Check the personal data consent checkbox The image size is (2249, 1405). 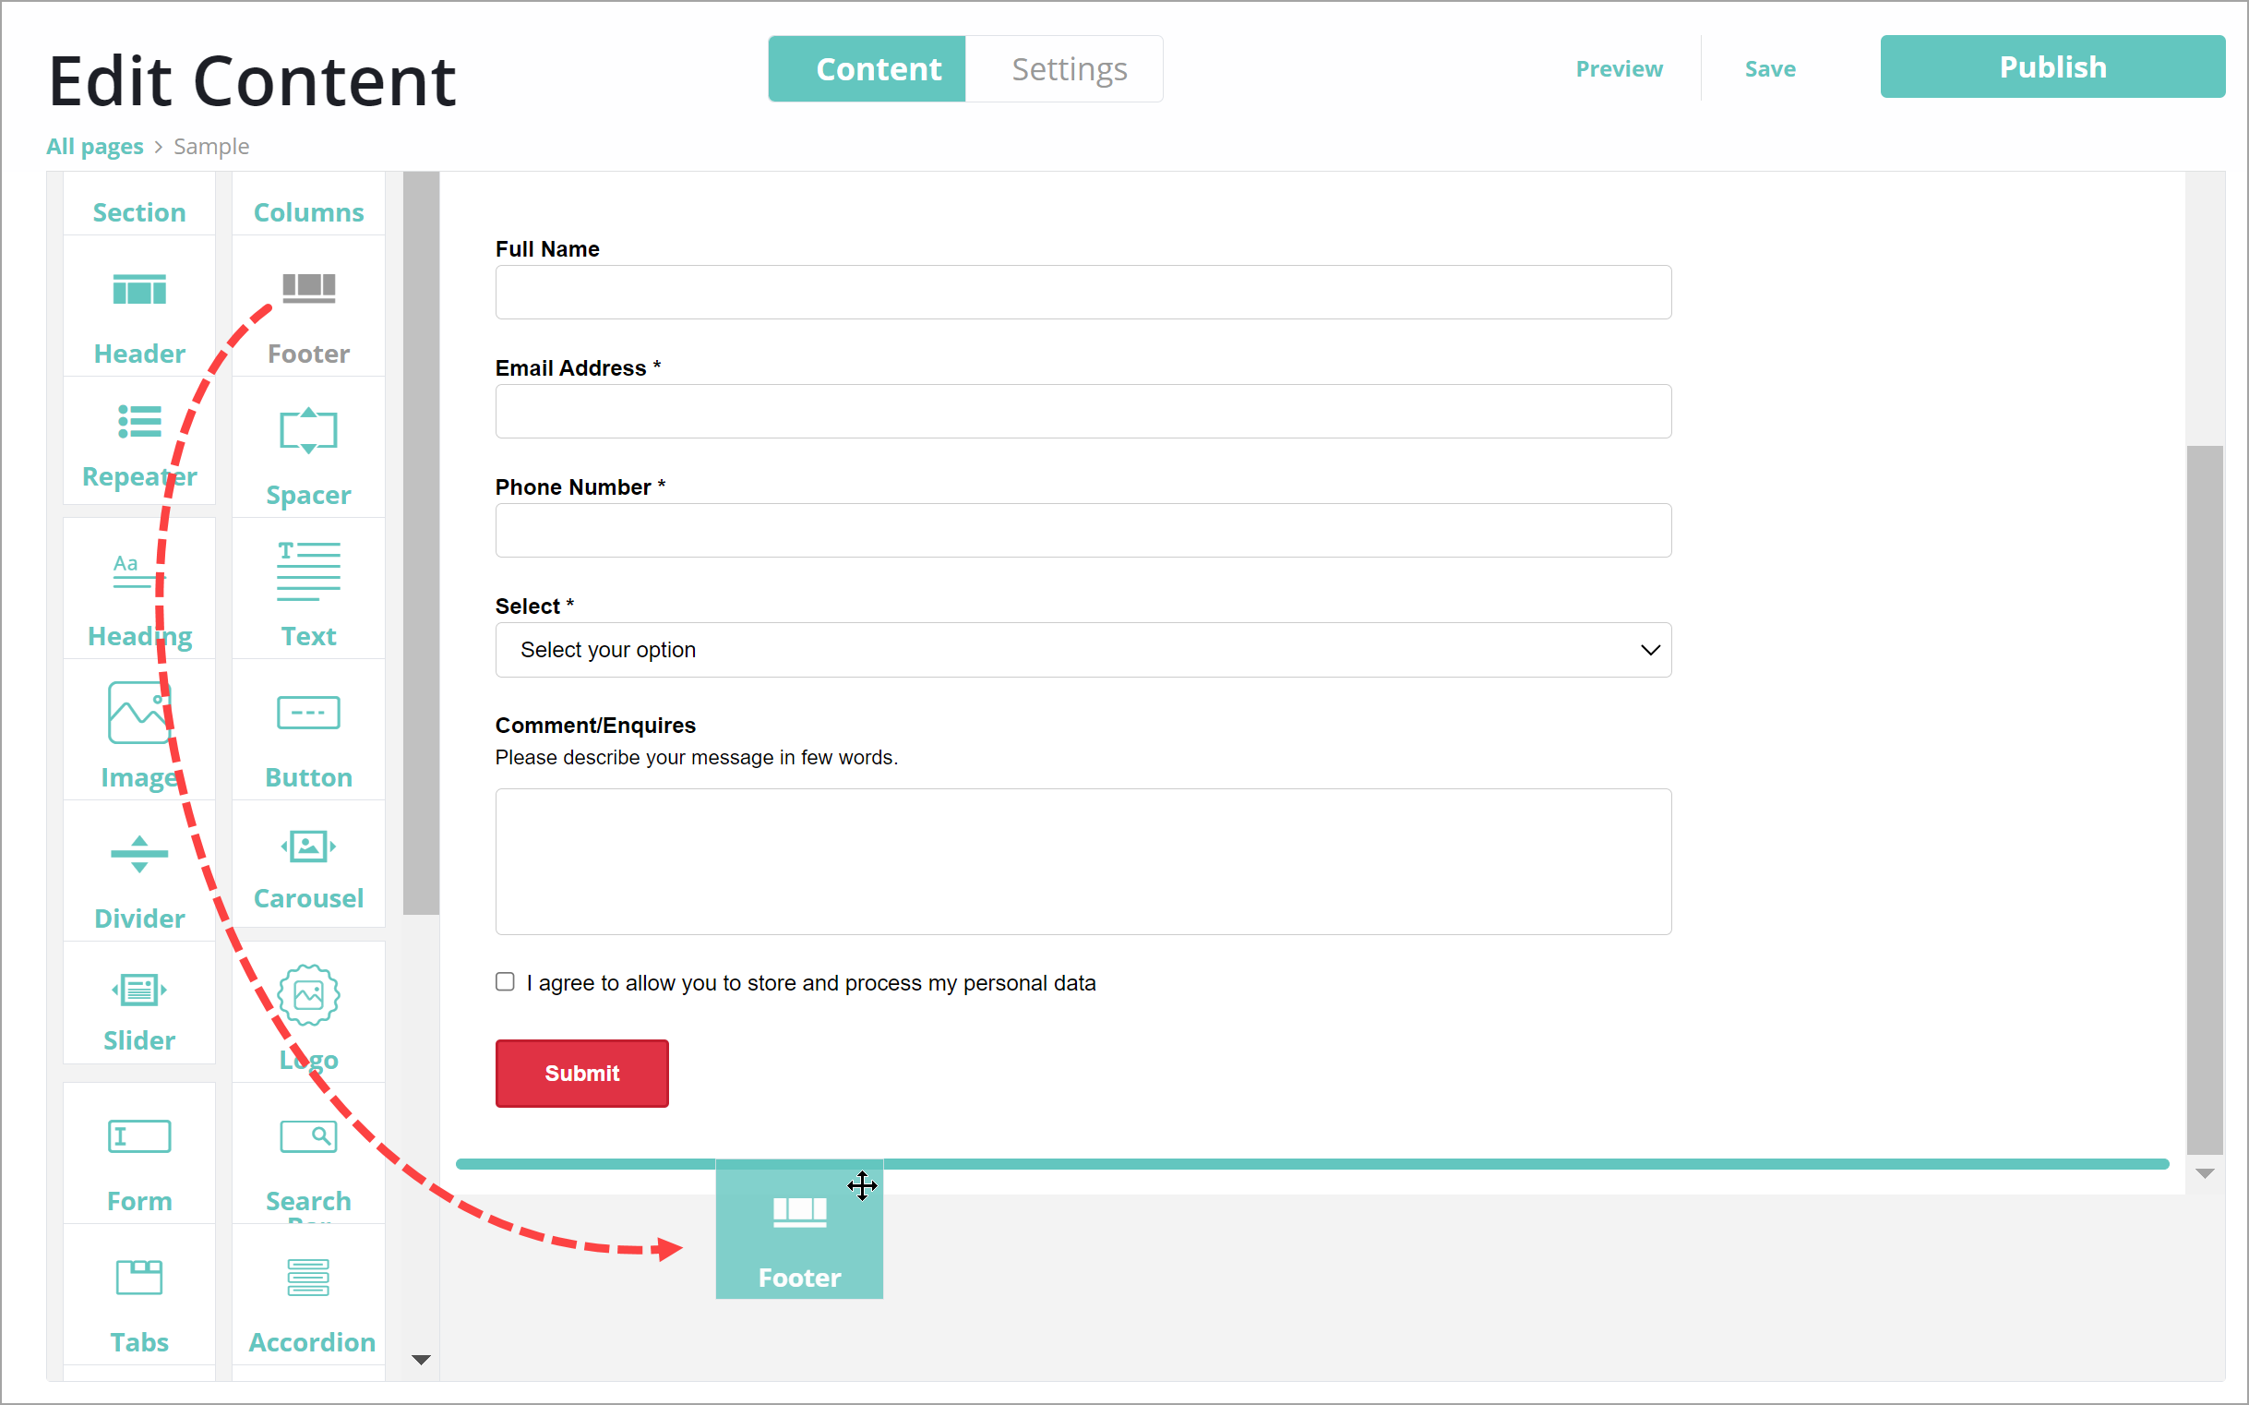[x=506, y=982]
